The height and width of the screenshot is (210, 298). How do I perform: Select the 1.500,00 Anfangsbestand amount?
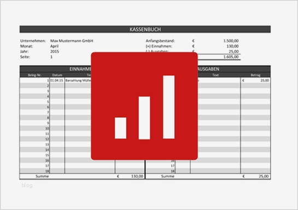pos(231,41)
